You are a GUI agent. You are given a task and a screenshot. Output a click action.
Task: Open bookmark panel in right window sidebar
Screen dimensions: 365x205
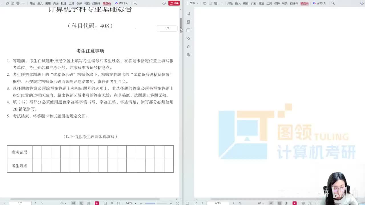pos(188,14)
